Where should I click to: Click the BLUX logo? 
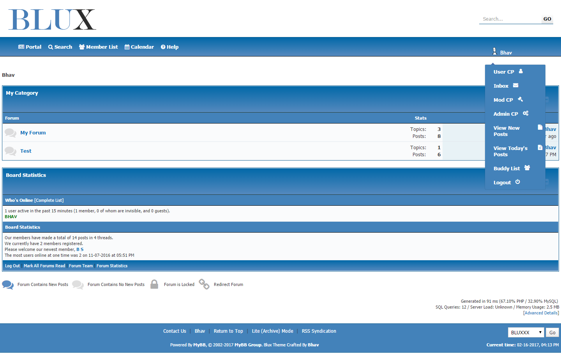pyautogui.click(x=52, y=19)
